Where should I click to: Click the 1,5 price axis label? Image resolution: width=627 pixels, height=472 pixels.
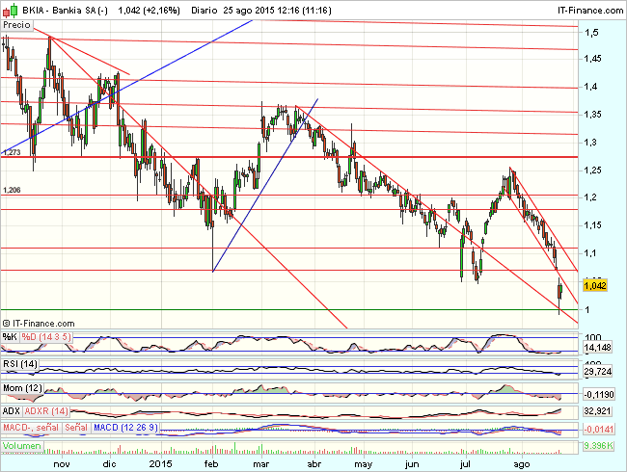click(x=591, y=32)
